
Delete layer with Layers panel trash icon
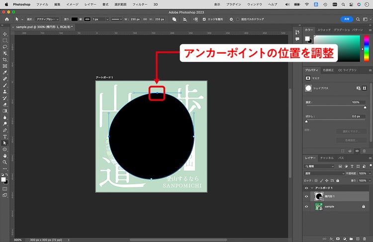[x=365, y=239]
